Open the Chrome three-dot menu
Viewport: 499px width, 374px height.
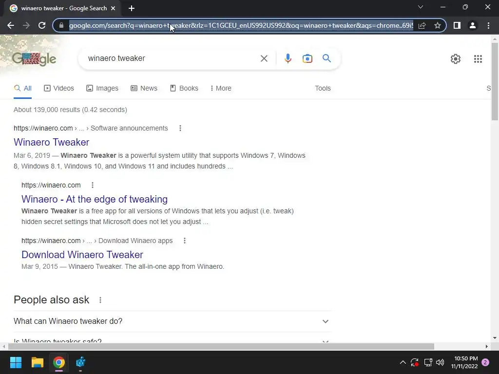click(x=488, y=25)
